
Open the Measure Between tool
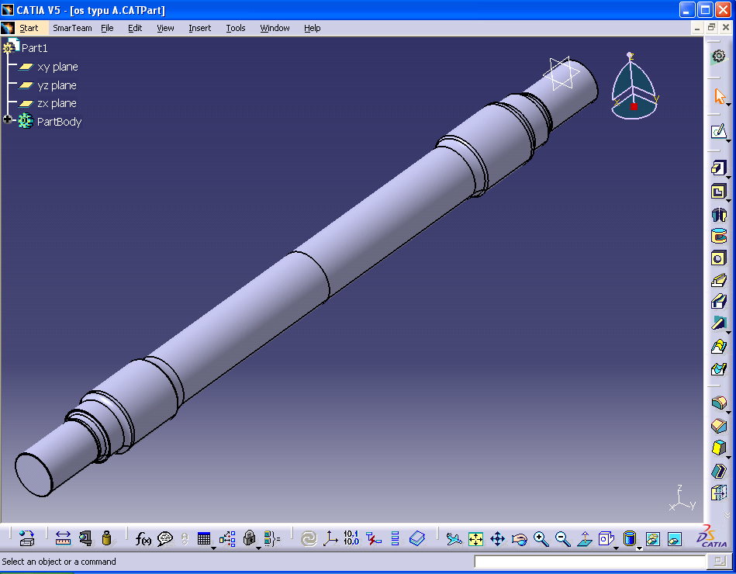(x=63, y=538)
